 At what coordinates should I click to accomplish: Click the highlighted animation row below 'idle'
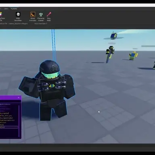[x=9, y=127]
